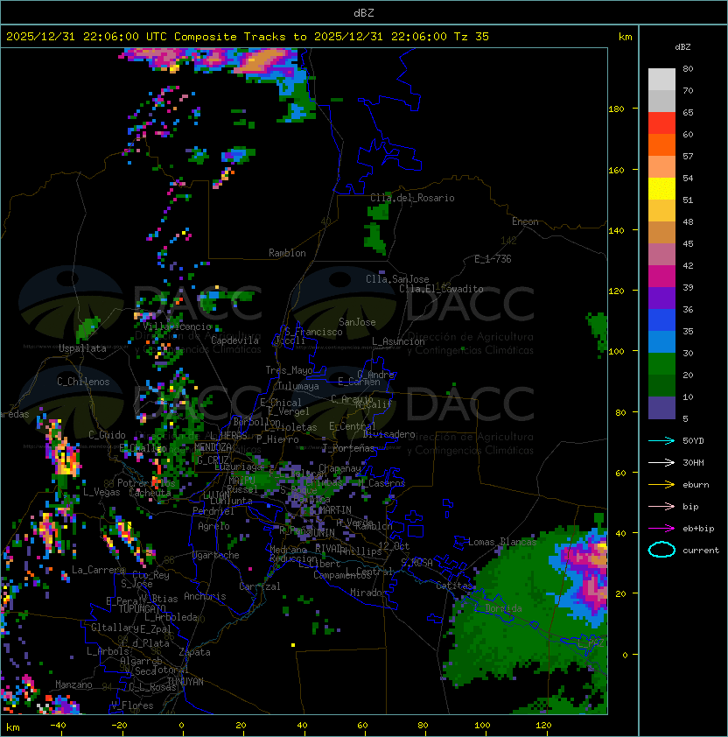Select the purple swatch between 39 and 36
Viewport: 728px width, 737px height.
coord(661,298)
